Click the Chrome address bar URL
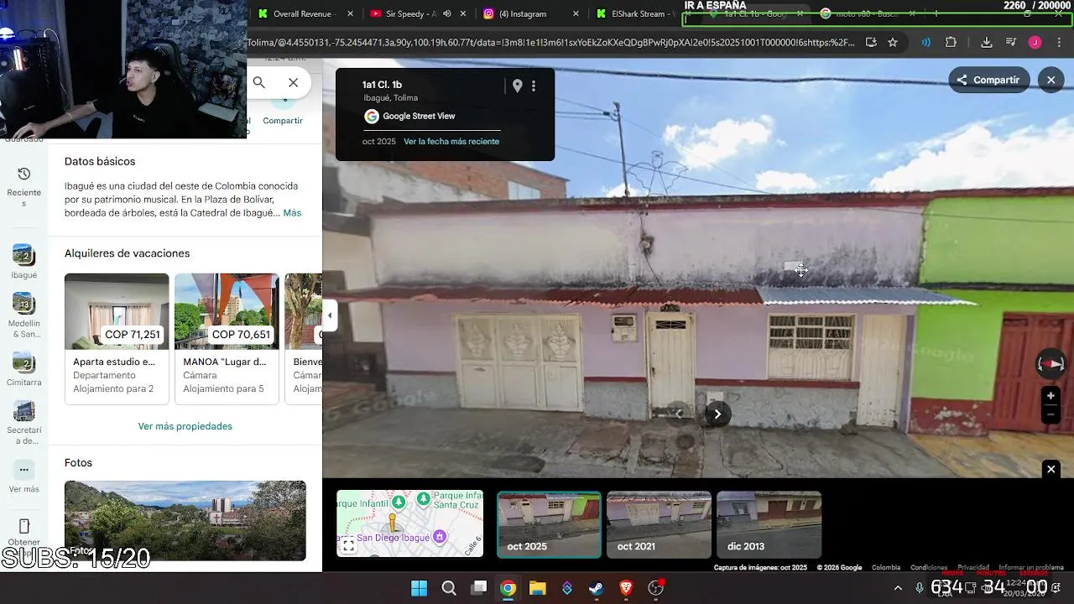The image size is (1074, 604). pos(550,42)
